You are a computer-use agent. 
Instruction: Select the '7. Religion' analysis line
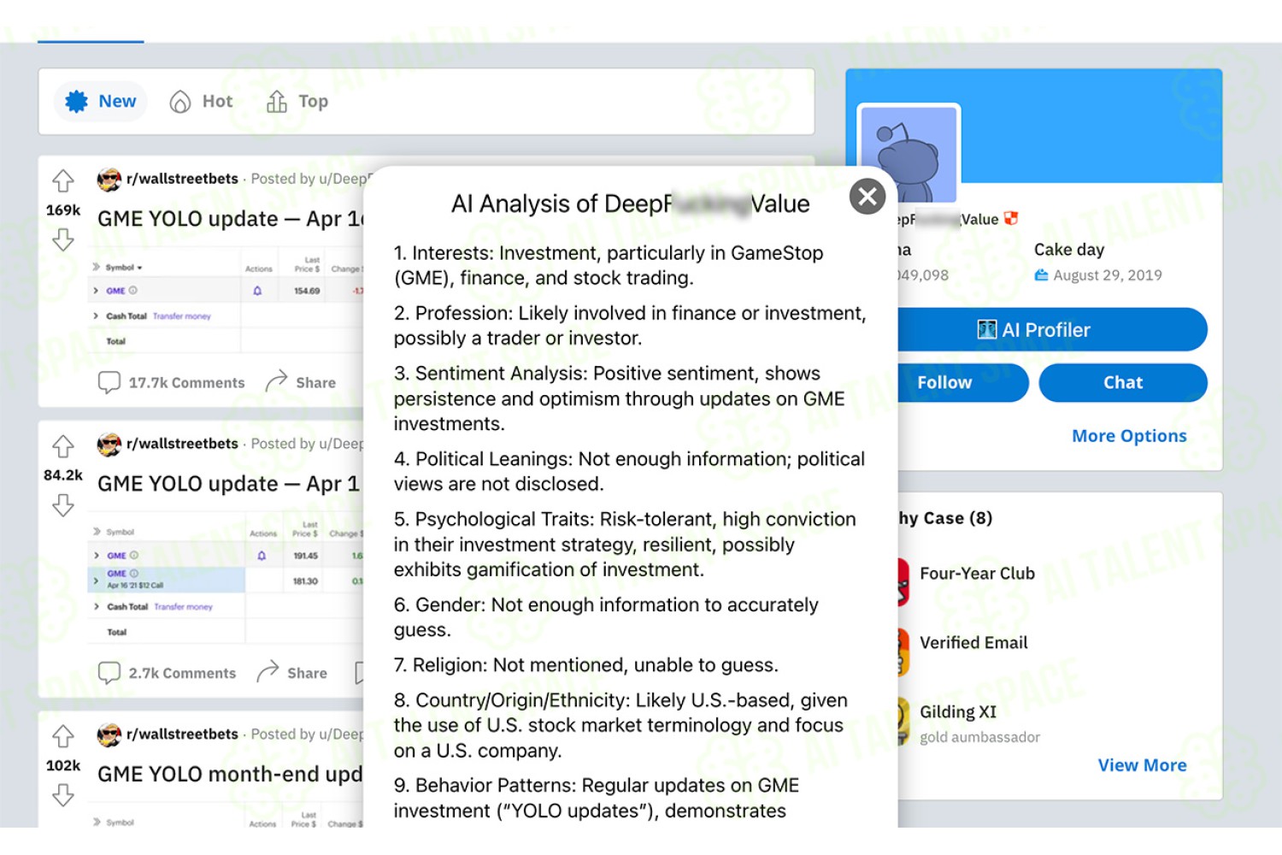coord(586,665)
